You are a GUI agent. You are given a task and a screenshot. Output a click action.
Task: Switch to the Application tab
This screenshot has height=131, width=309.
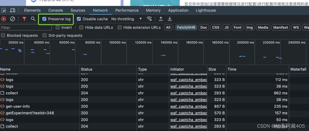tap(178, 10)
